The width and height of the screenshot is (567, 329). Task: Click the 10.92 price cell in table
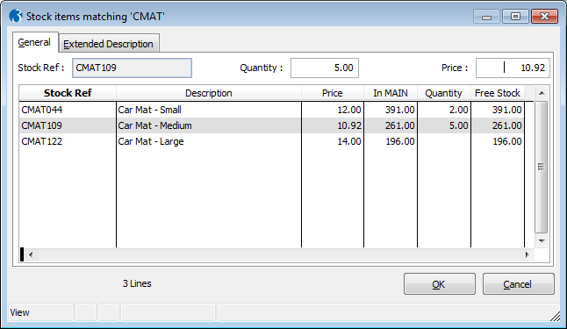coord(333,125)
